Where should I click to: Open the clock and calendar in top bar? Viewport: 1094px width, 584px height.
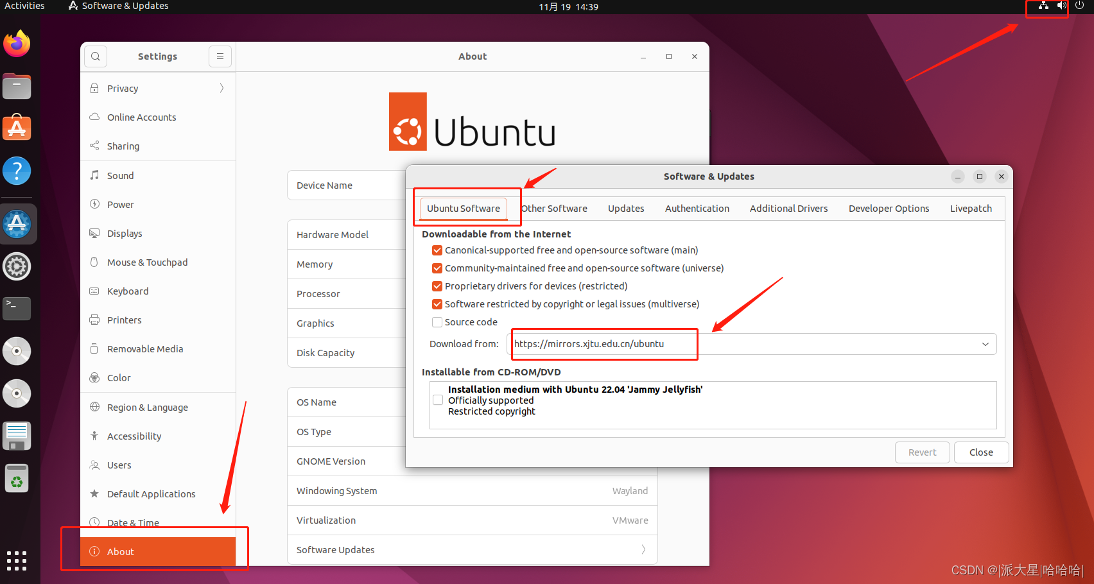click(568, 6)
